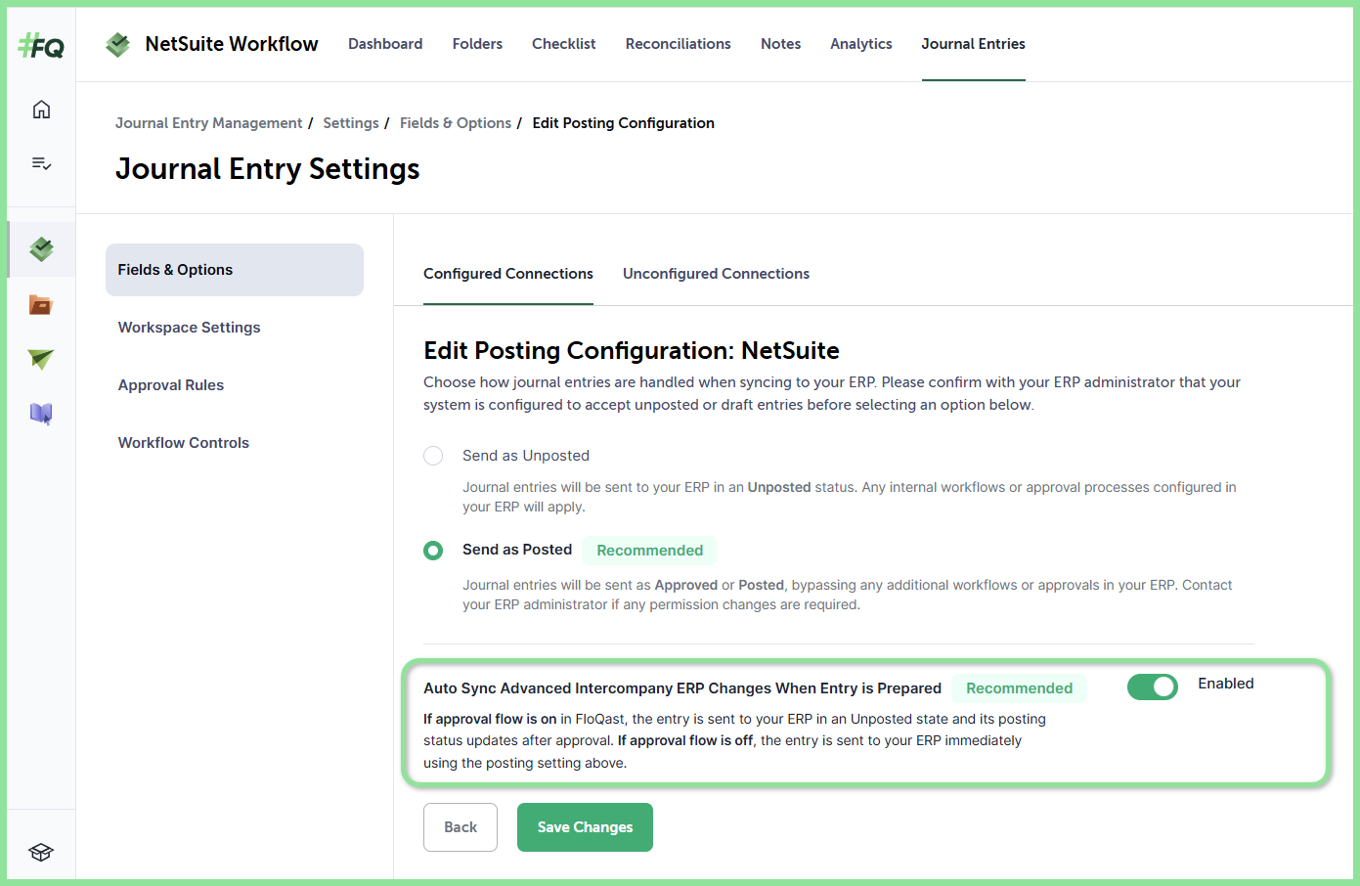Viewport: 1360px width, 886px height.
Task: Click the Back button
Action: (x=461, y=827)
